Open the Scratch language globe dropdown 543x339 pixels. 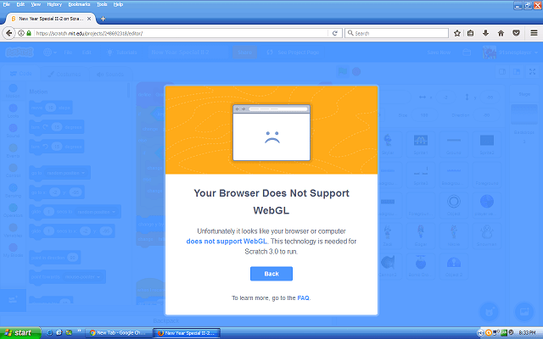point(50,53)
